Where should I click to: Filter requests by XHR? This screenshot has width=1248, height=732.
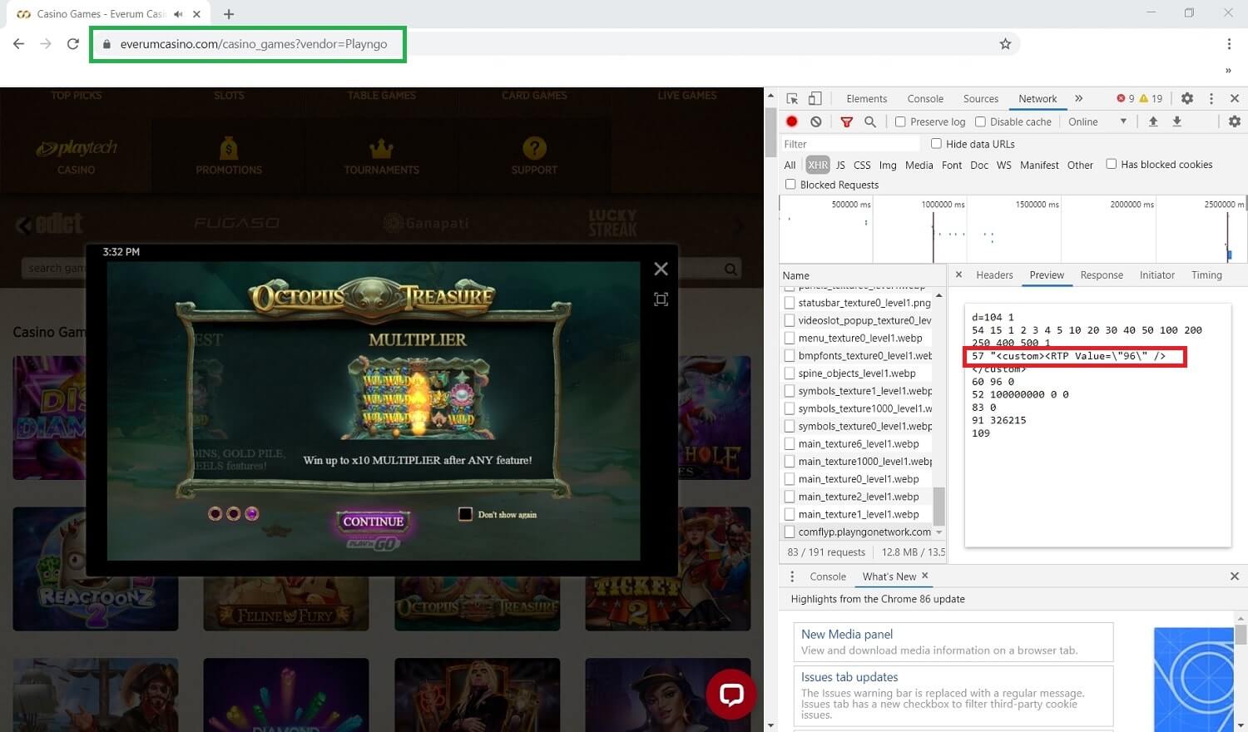[x=818, y=165]
